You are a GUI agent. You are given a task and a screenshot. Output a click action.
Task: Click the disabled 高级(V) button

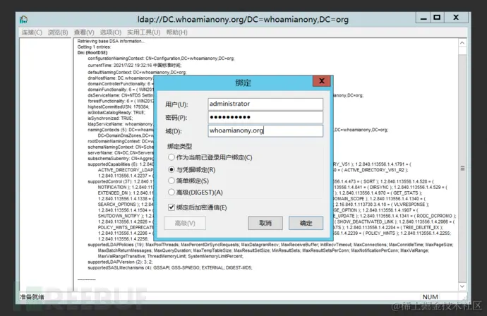[x=185, y=223]
